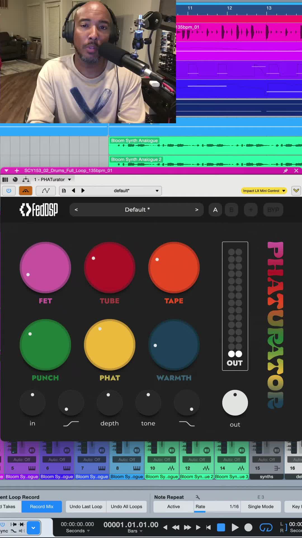Image resolution: width=302 pixels, height=538 pixels.
Task: Click the white out knob
Action: [x=235, y=403]
